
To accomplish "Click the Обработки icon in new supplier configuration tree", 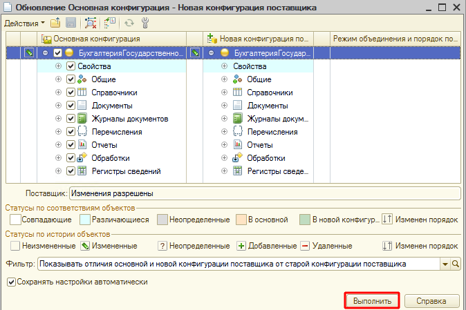I will (x=237, y=157).
